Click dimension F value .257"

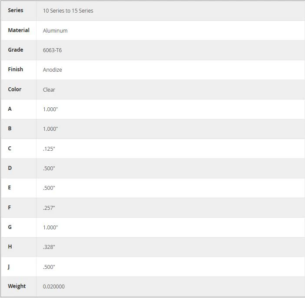(49, 208)
